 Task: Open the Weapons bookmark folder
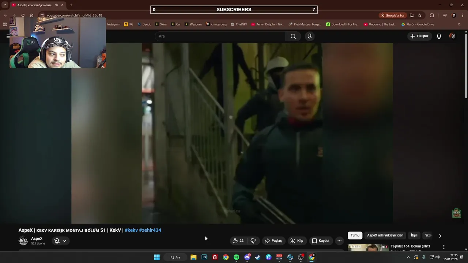193,24
